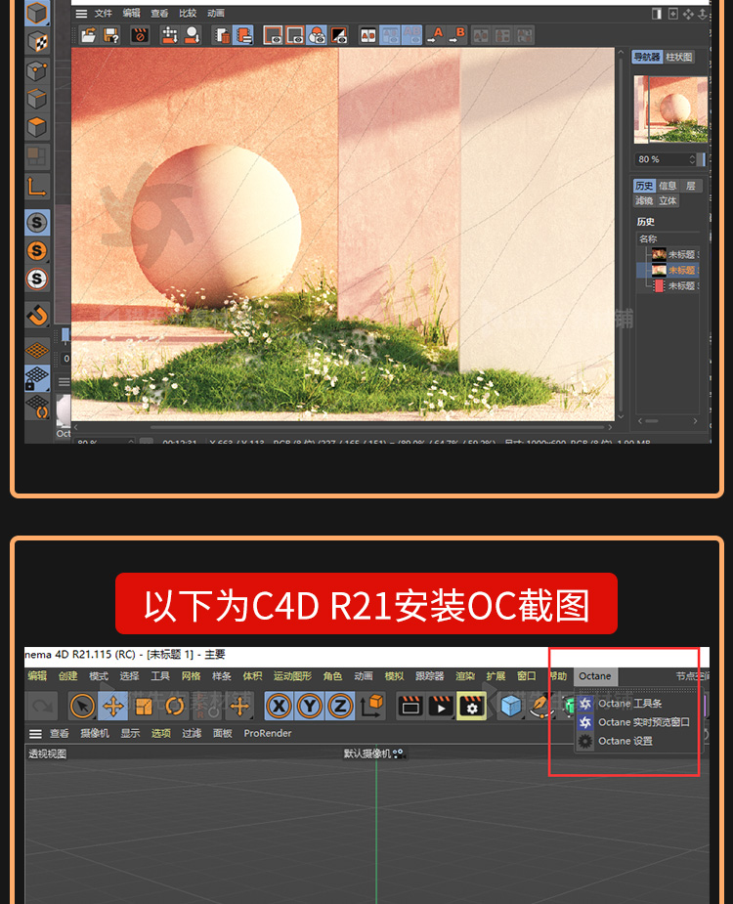
Task: Toggle the magnet snap icon
Action: pos(37,316)
